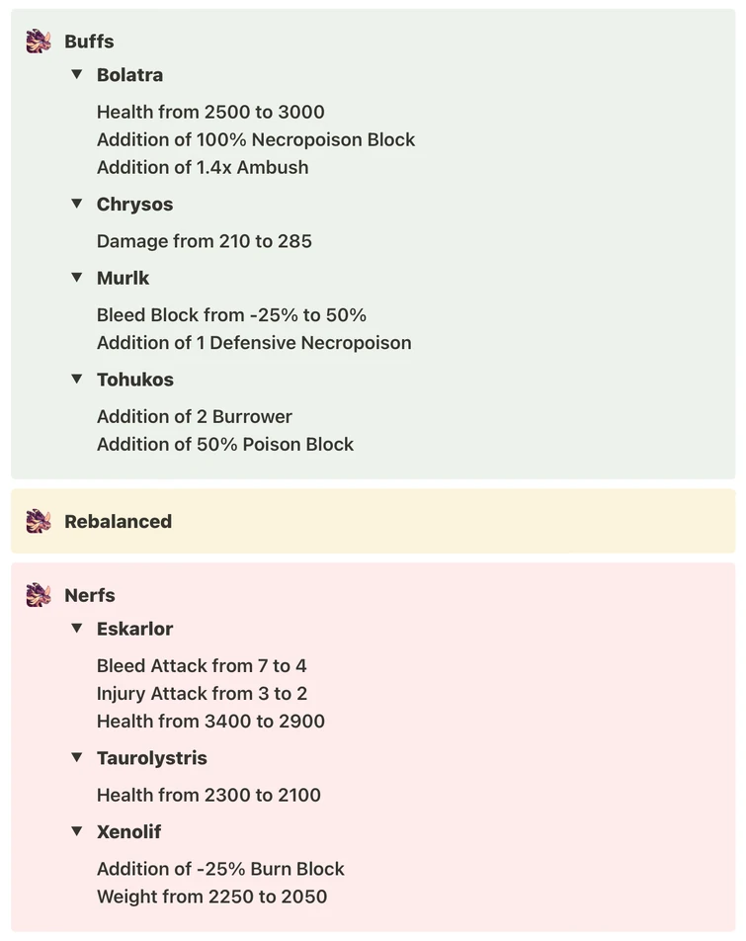Toggle the Taurolystris disclosure triangle
This screenshot has width=746, height=941.
(77, 757)
